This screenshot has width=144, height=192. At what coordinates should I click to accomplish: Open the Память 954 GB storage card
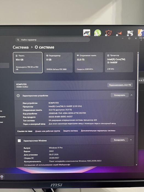[x=28, y=63]
